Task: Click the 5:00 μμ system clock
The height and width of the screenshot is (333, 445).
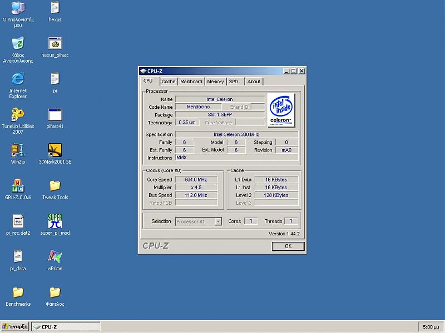Action: [431, 327]
